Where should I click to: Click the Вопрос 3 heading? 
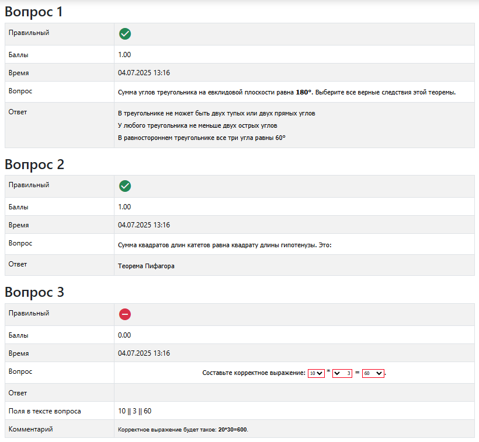34,292
